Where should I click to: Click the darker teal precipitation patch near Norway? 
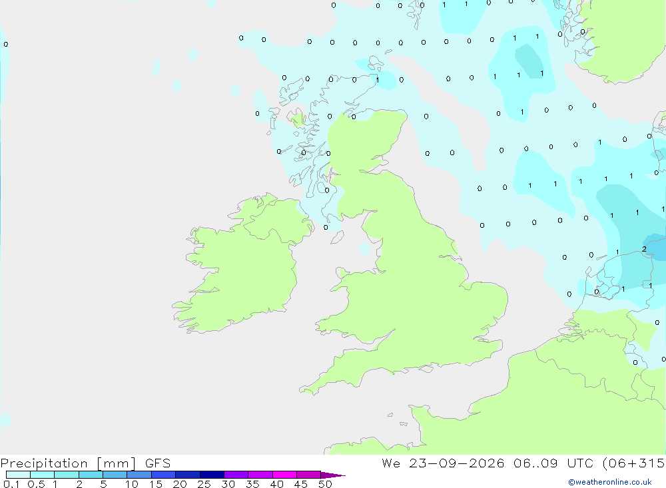pos(529,62)
